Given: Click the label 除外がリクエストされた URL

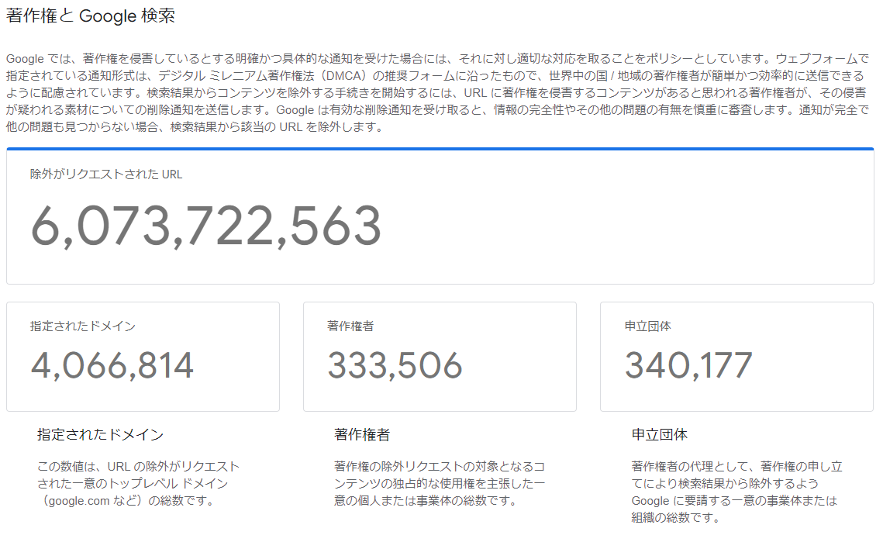Looking at the screenshot, I should click(106, 174).
